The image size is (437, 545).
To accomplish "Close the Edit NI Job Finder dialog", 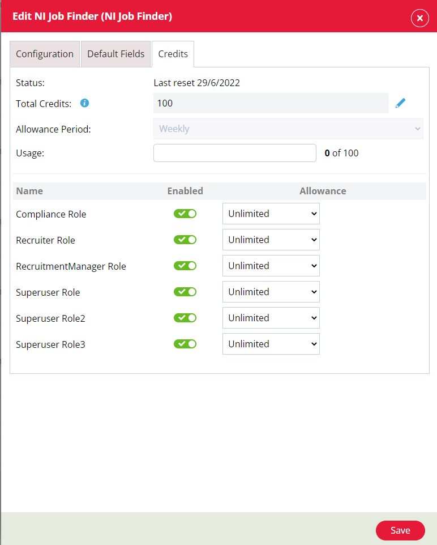I will click(x=419, y=18).
